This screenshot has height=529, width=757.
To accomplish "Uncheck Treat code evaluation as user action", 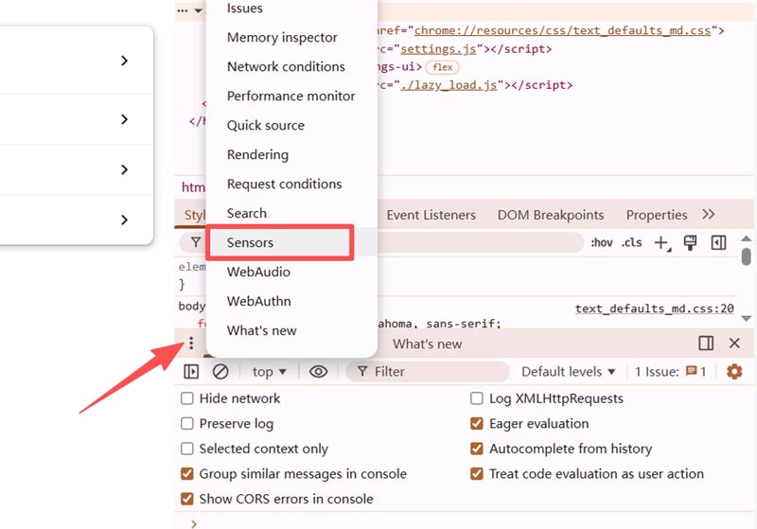I will pyautogui.click(x=477, y=473).
